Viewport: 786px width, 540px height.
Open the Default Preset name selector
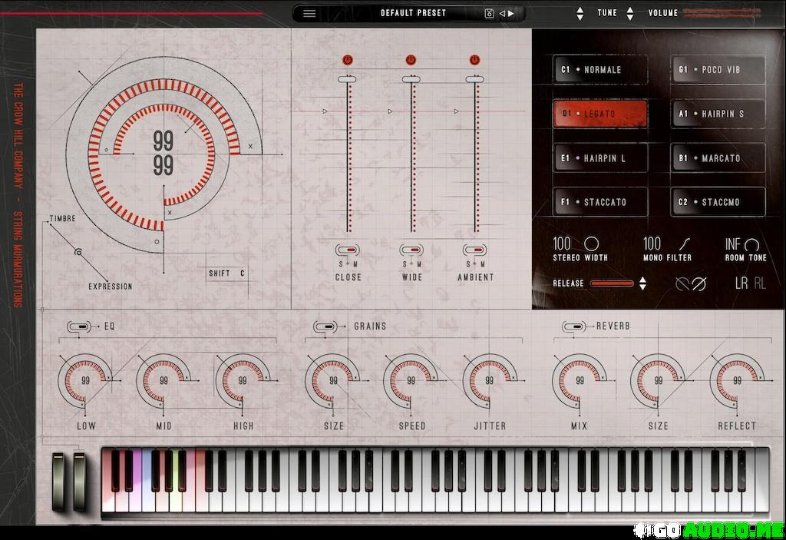pos(413,13)
